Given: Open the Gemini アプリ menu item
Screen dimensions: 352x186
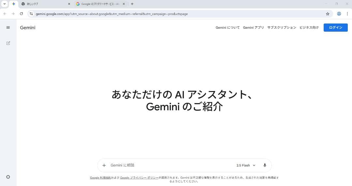Looking at the screenshot, I should pyautogui.click(x=253, y=27).
